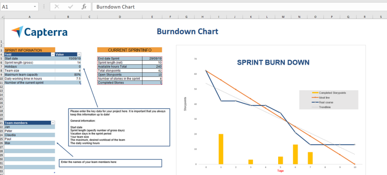Click the formula bar containing Burndown Chart
This screenshot has height=175, width=387.
(239, 7)
